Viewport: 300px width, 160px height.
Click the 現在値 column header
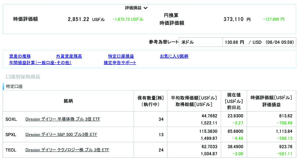tap(234, 101)
